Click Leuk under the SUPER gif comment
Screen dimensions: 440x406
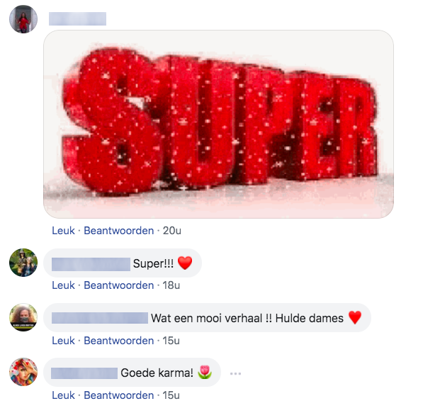(x=64, y=231)
